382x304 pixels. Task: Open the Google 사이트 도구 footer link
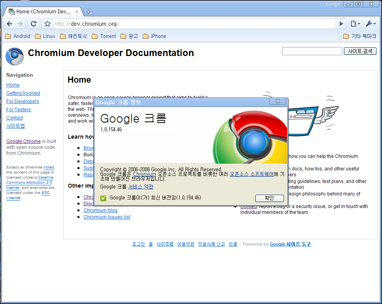click(290, 244)
